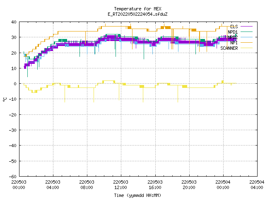Click the y-axis label '-50'

[13, 161]
